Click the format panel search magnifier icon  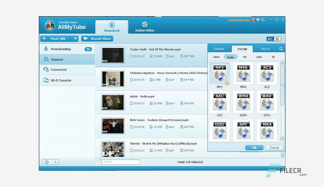(x=281, y=49)
